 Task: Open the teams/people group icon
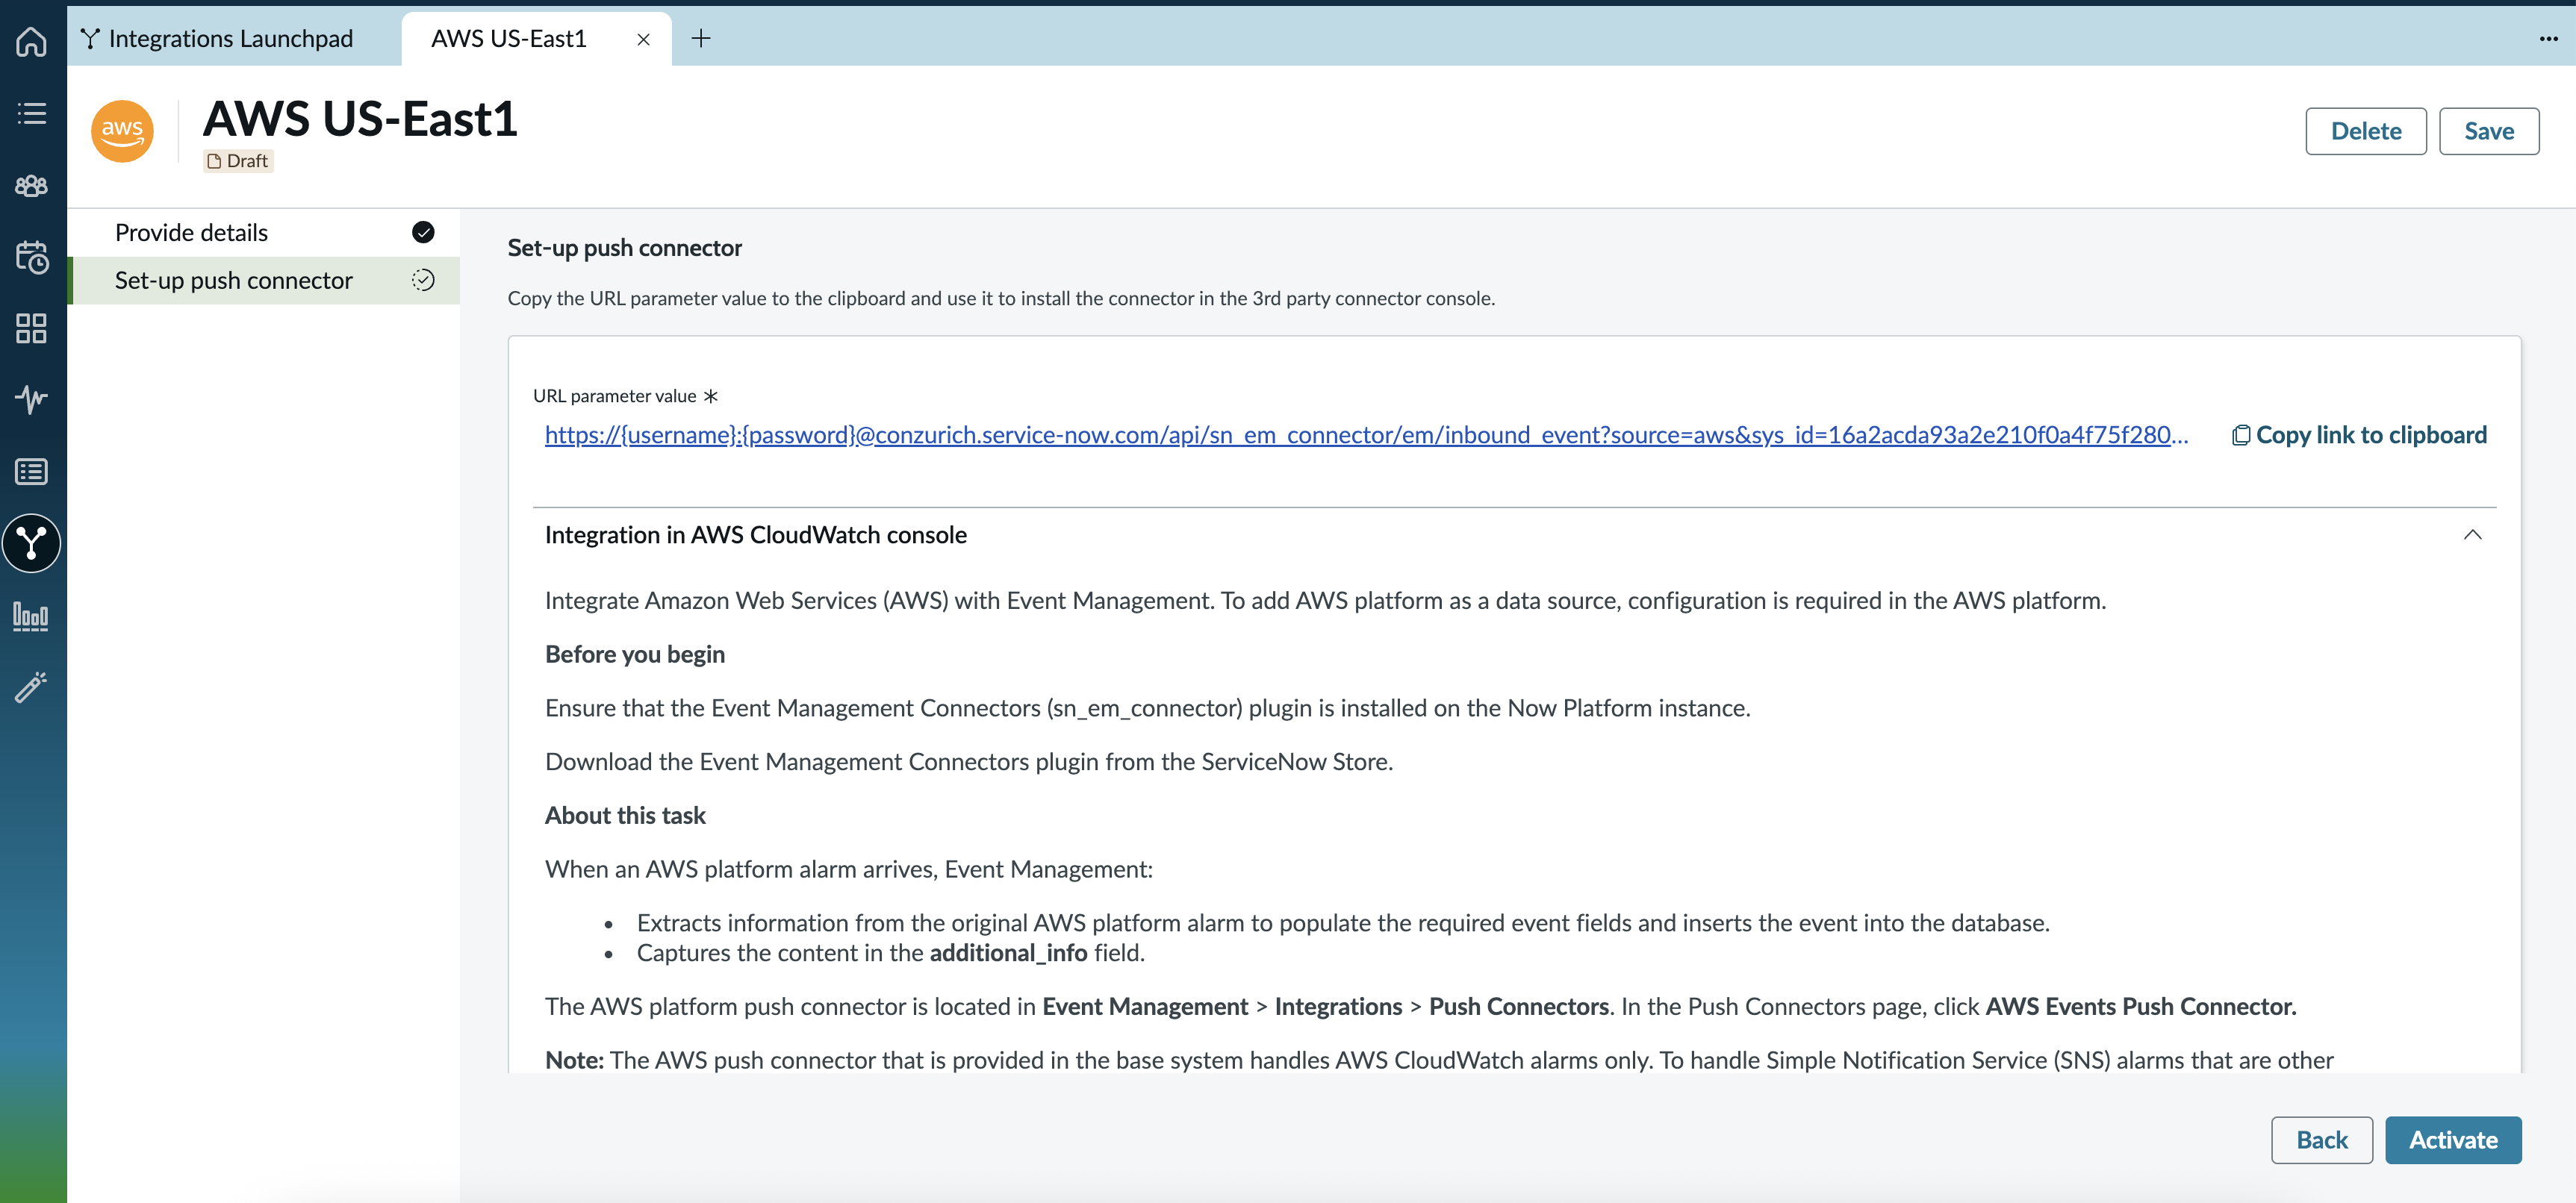click(31, 185)
